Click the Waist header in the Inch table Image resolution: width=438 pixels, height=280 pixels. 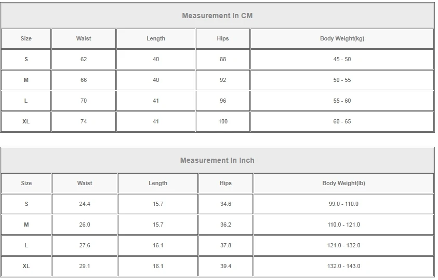pyautogui.click(x=85, y=183)
